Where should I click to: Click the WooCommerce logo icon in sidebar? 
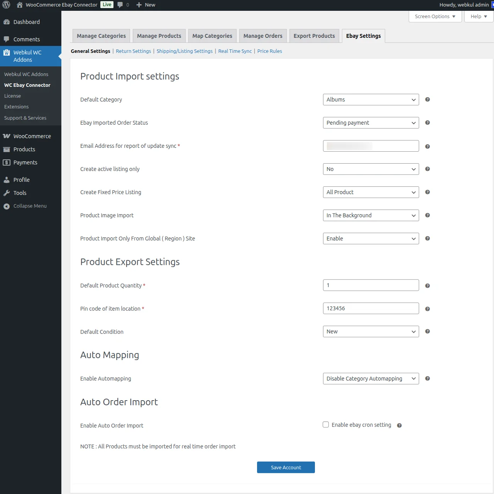[x=7, y=136]
